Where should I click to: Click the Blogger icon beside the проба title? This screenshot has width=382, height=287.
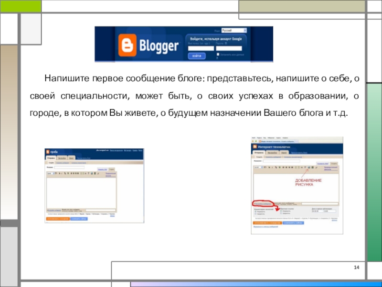(48, 152)
